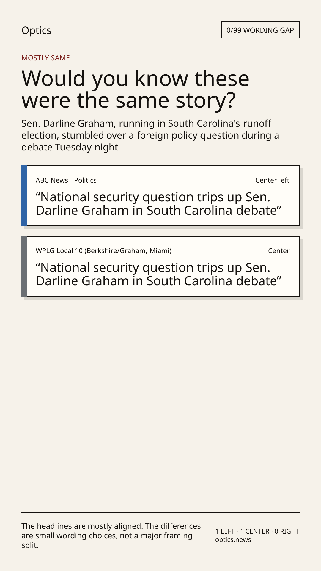Click the gray bias stripe on WPLG card
Screen dimensions: 321x571
point(24,266)
